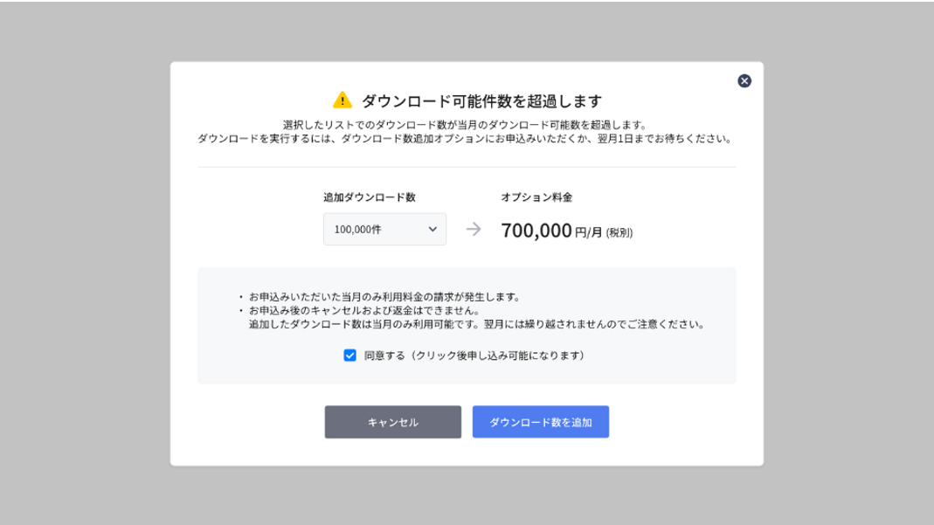Click the 同意する(クリック後申し込み可能になります)label text
The width and height of the screenshot is (934, 525).
475,356
